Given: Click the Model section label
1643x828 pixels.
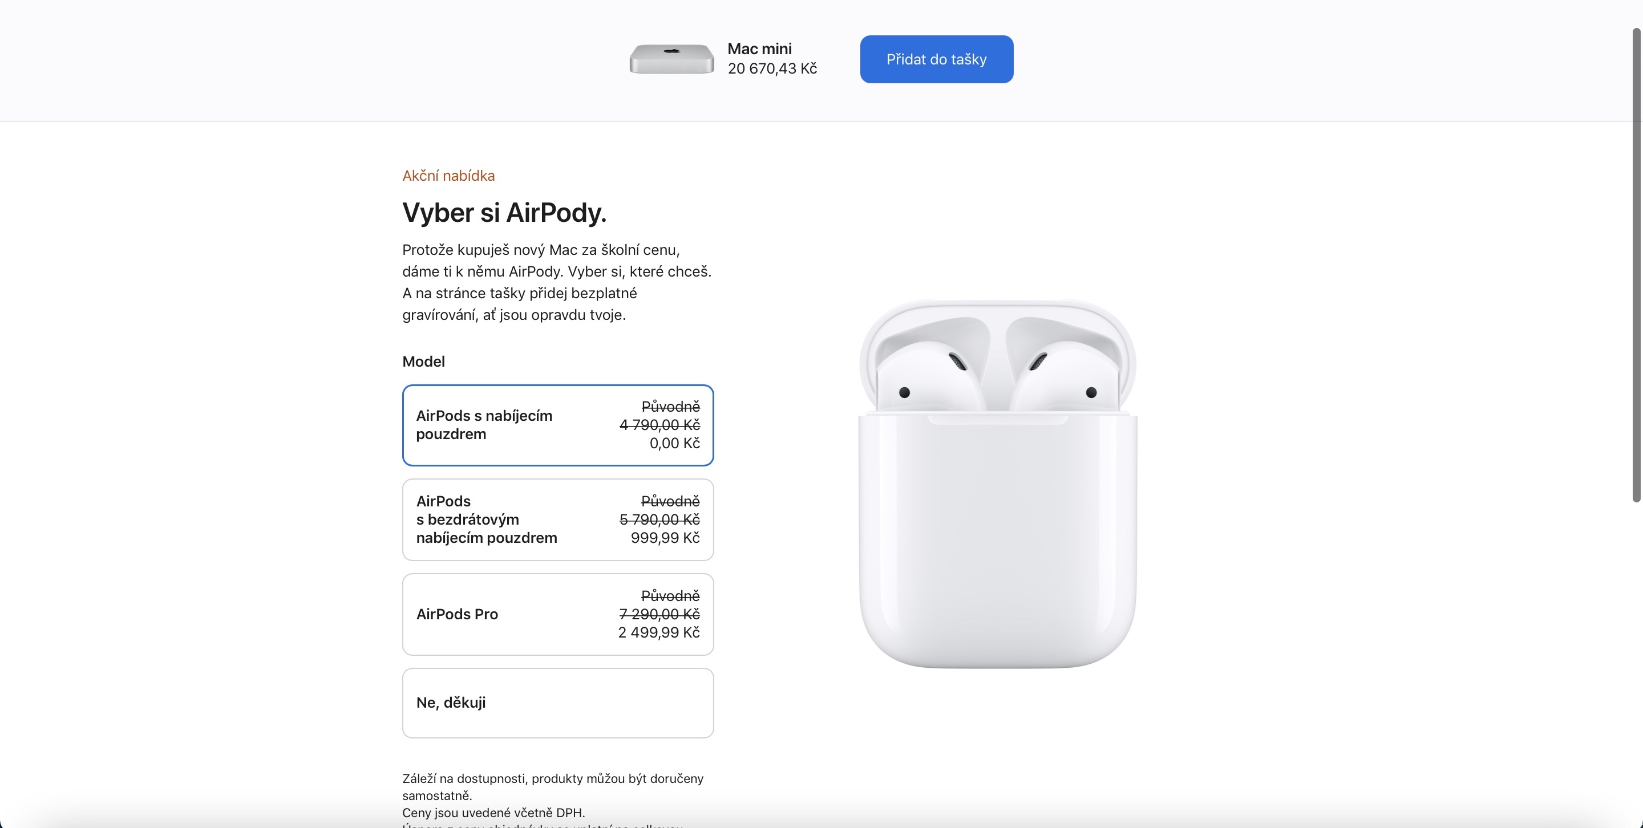Looking at the screenshot, I should click(423, 362).
